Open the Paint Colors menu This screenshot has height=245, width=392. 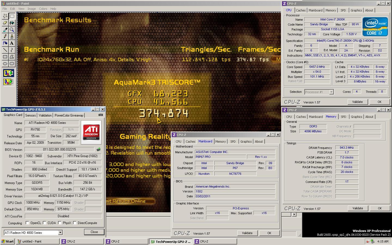43,9
